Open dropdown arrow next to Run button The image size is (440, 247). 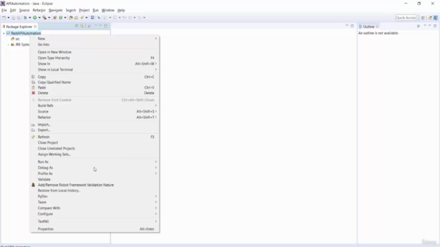[x=39, y=18]
